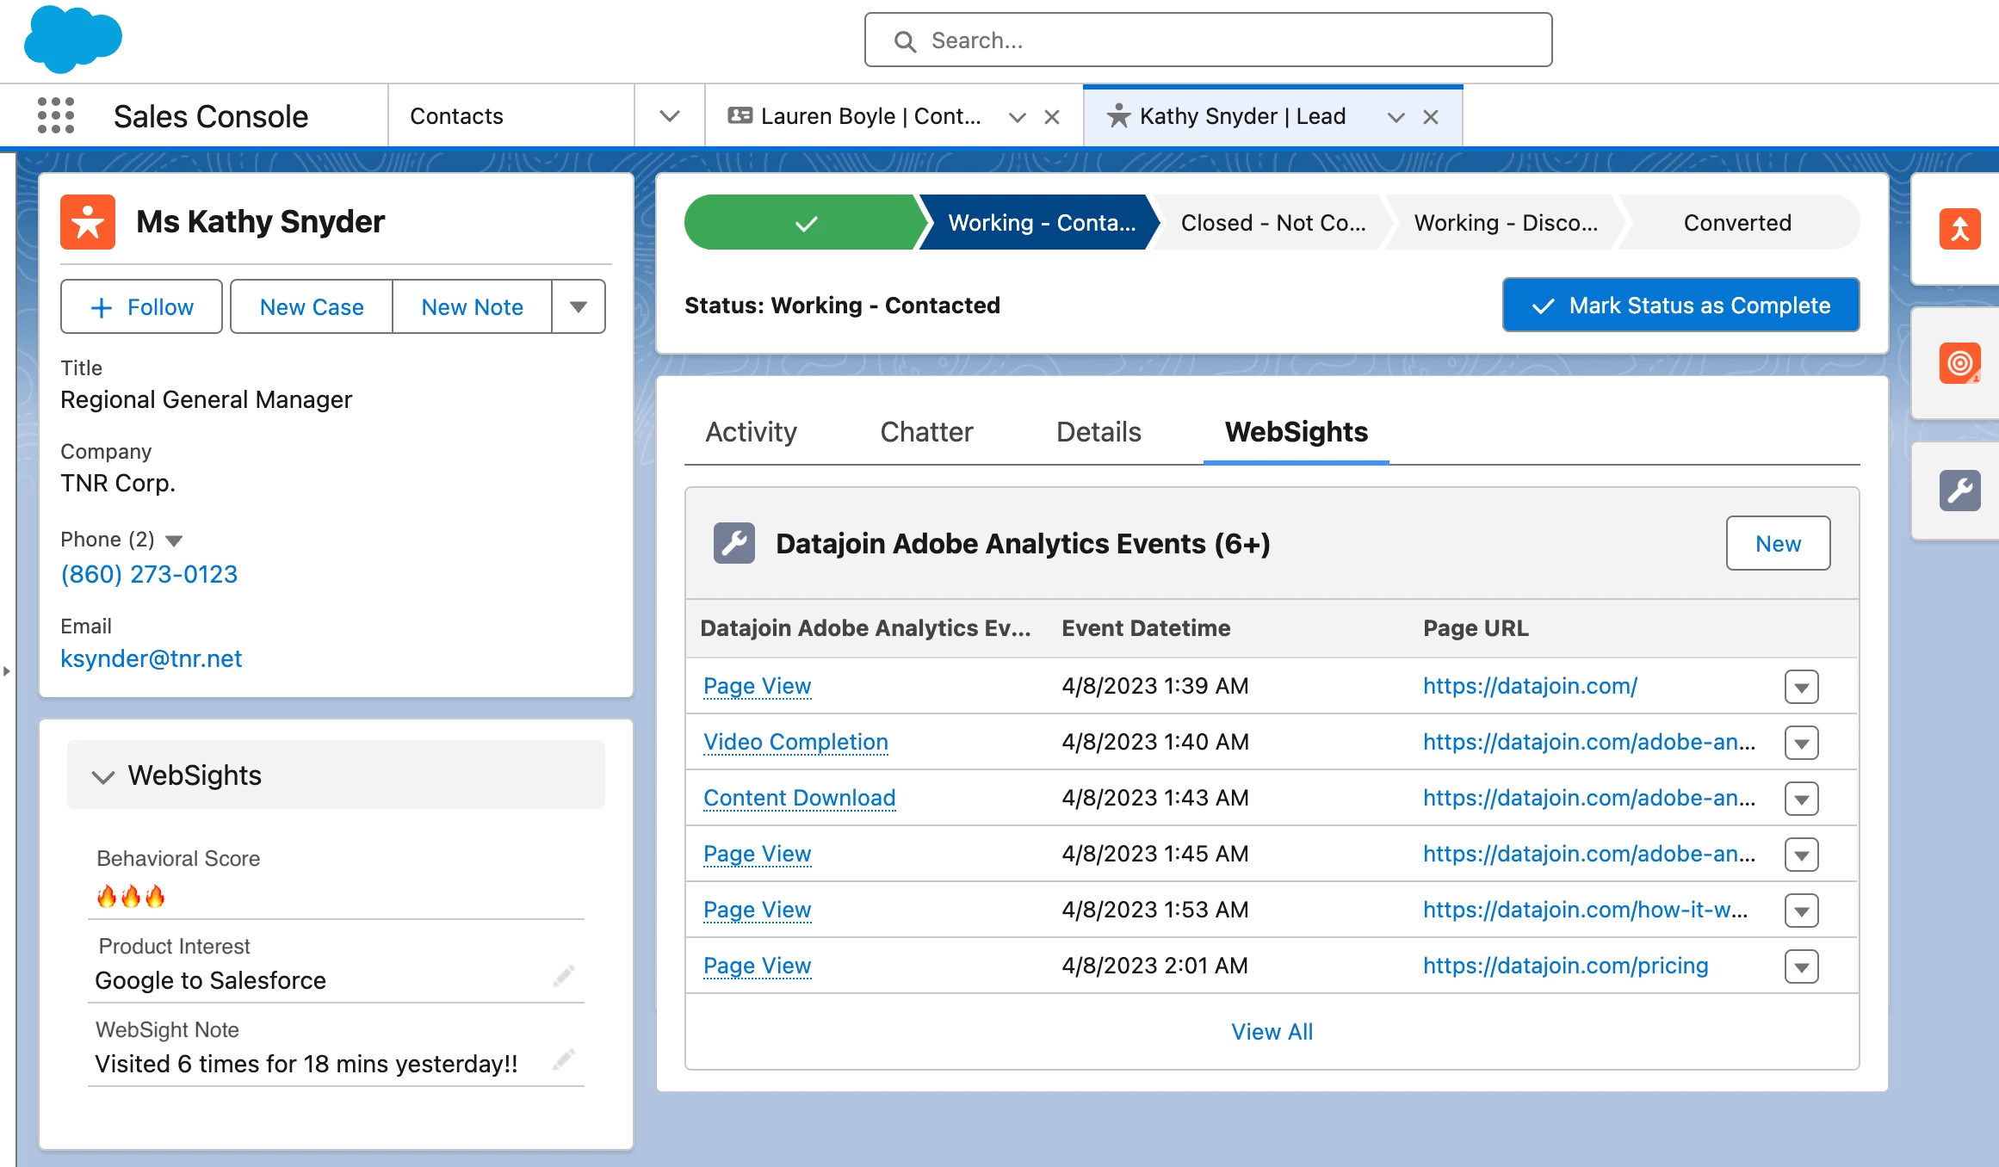The image size is (1999, 1167).
Task: Select the Converted path stage
Action: click(1737, 223)
